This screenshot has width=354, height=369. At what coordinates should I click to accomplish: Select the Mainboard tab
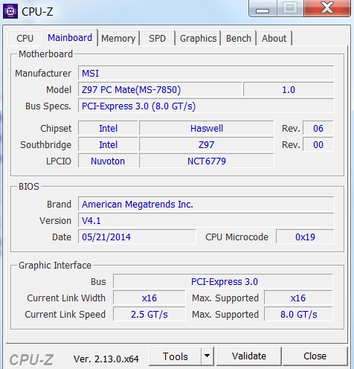(70, 38)
